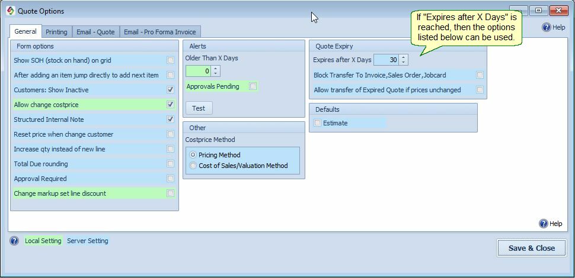This screenshot has height=278, width=575.
Task: Click the Help icon at bottom right of panel
Action: click(543, 224)
